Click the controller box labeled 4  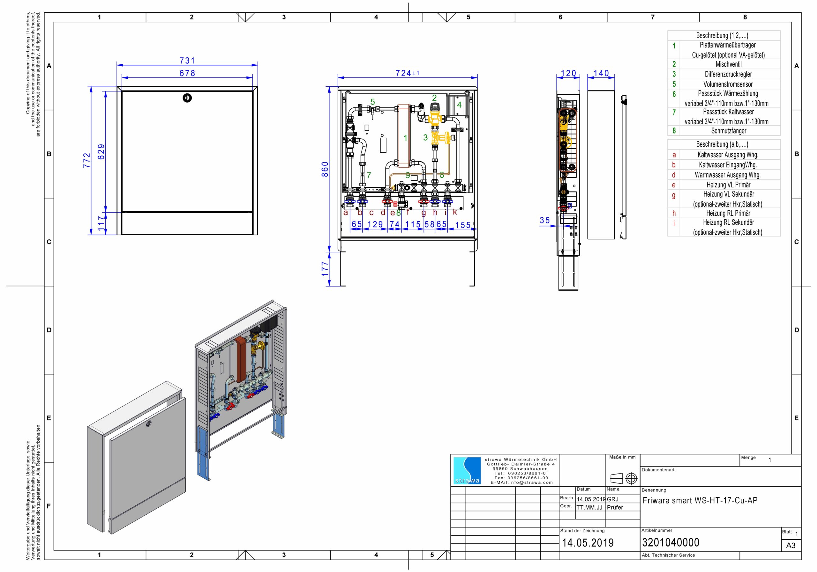tap(457, 105)
